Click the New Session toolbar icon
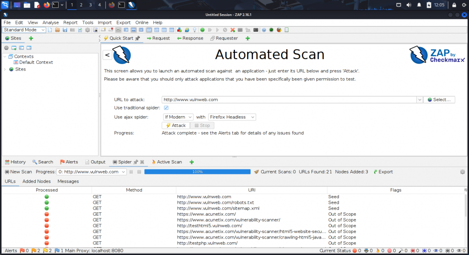 pos(50,30)
